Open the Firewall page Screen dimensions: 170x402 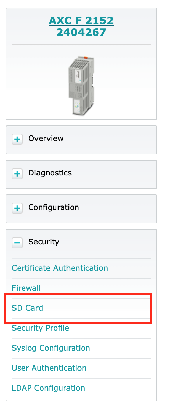point(26,288)
